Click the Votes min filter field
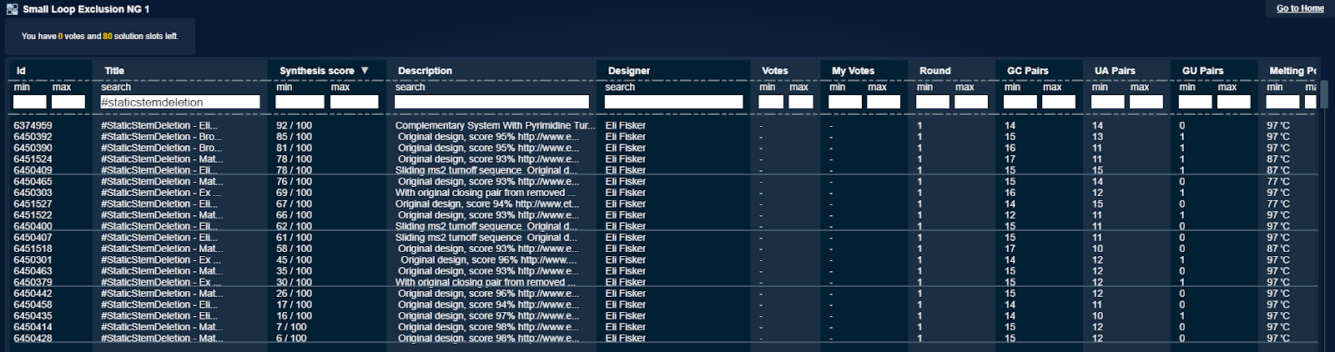The height and width of the screenshot is (352, 1335). [770, 102]
